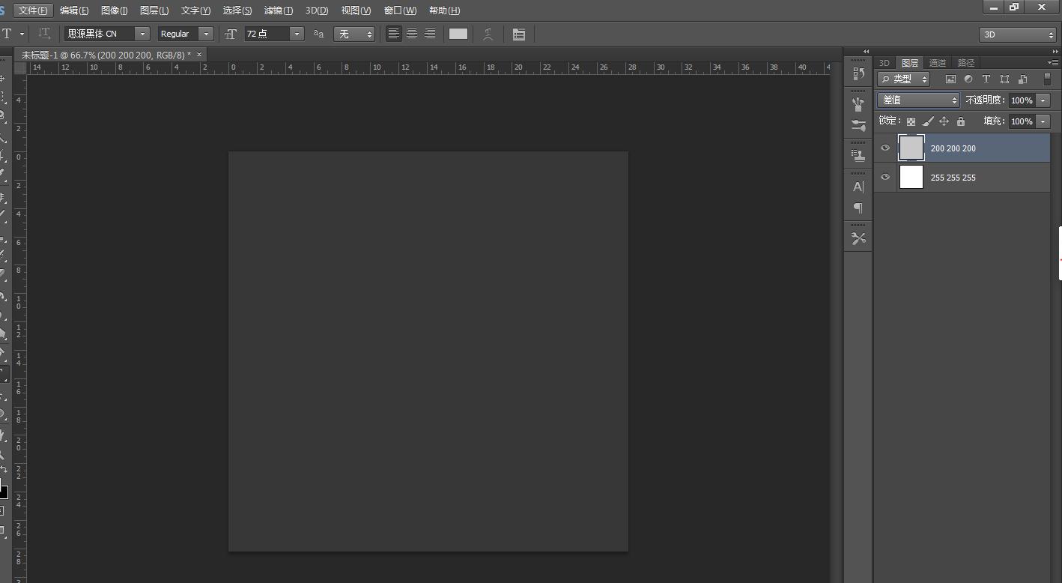
Task: Open the History panel icon in dock
Action: tap(858, 73)
